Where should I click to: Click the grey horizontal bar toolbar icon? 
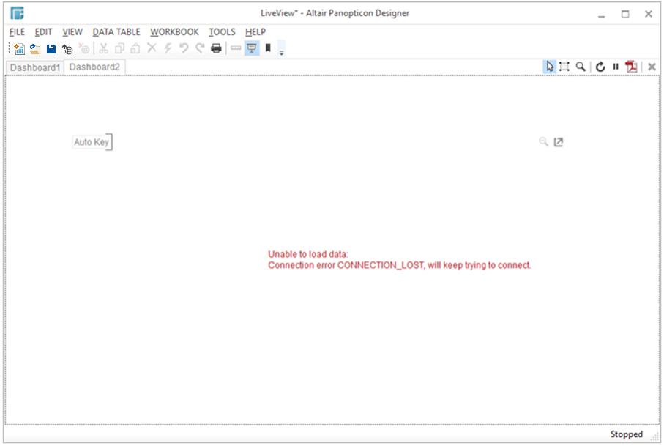[236, 48]
